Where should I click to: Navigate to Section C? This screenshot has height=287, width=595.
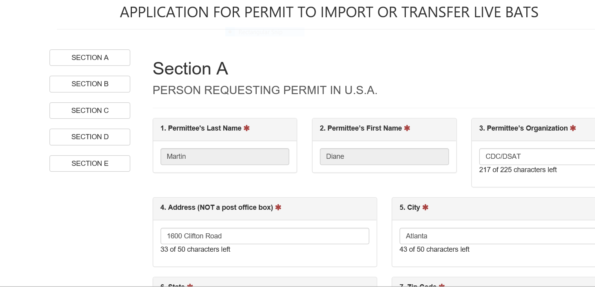[90, 111]
